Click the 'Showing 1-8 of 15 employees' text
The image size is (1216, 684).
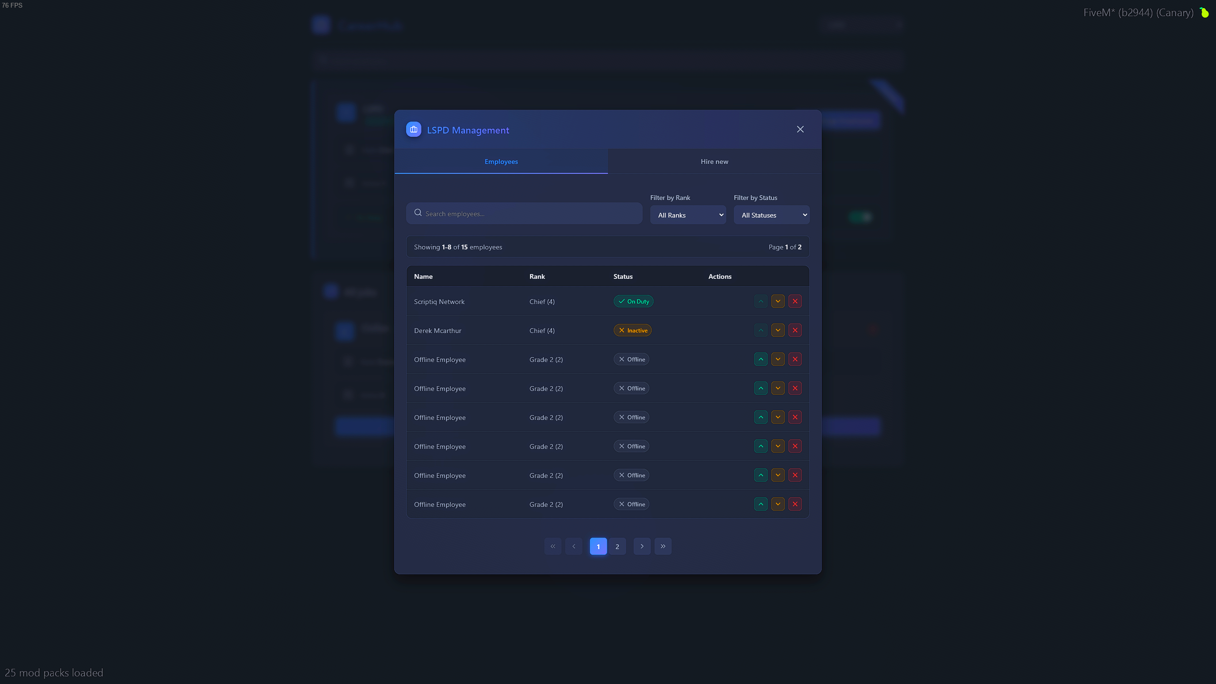pos(458,247)
